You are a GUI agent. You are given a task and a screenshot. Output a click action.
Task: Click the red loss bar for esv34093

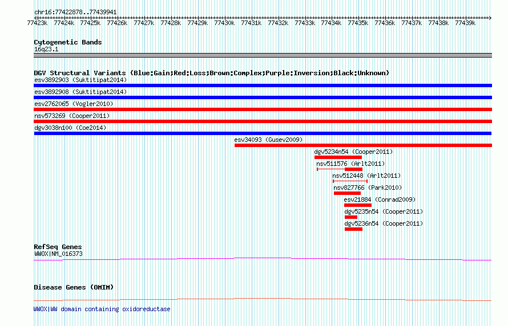click(x=363, y=145)
